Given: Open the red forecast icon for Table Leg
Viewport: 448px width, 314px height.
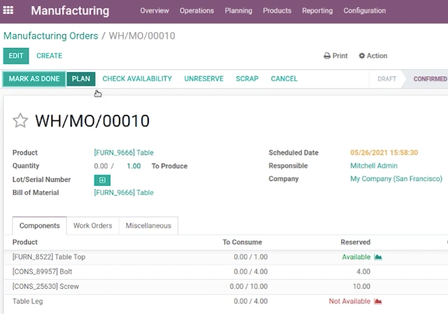Looking at the screenshot, I should pos(378,301).
